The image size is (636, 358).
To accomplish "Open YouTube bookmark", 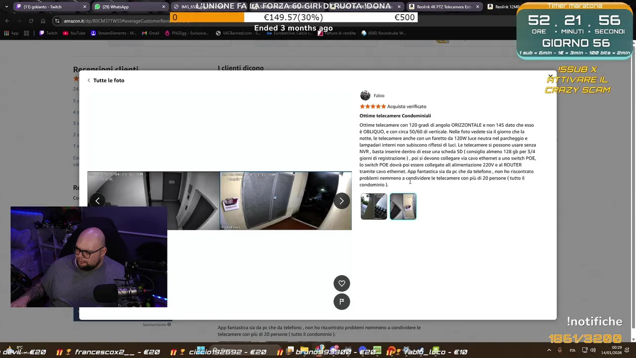I will (x=74, y=33).
